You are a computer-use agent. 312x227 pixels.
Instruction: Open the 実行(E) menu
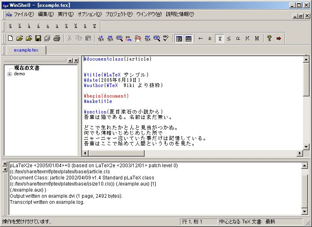66,14
